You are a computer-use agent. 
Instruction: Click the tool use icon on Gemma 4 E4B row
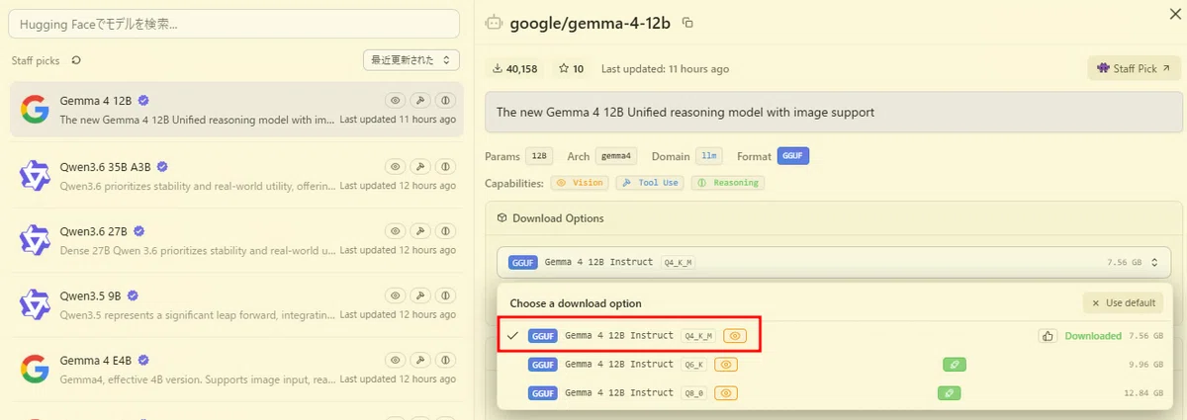click(420, 360)
